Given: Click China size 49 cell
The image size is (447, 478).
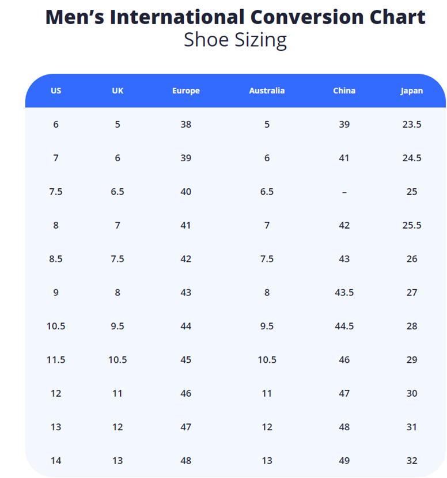Looking at the screenshot, I should click(x=344, y=461).
